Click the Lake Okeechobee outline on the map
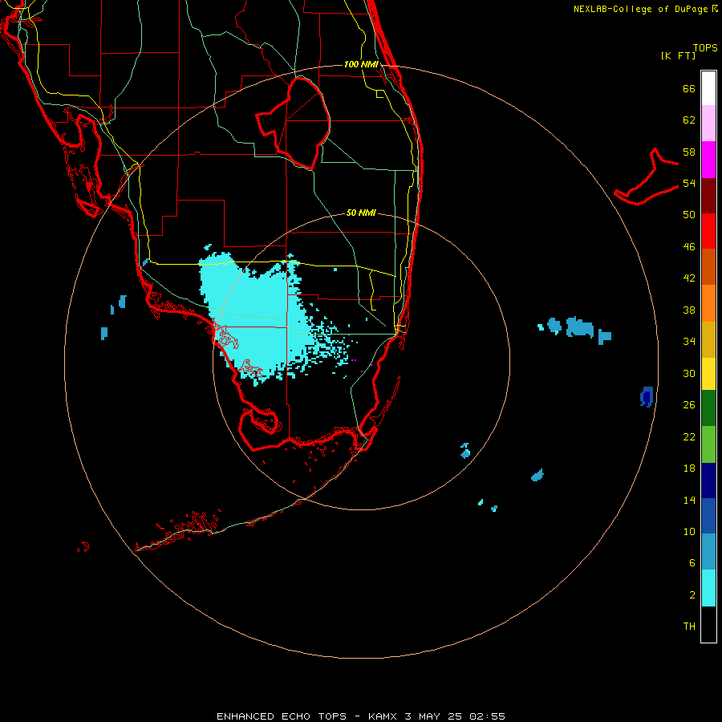The height and width of the screenshot is (722, 722). [x=294, y=123]
